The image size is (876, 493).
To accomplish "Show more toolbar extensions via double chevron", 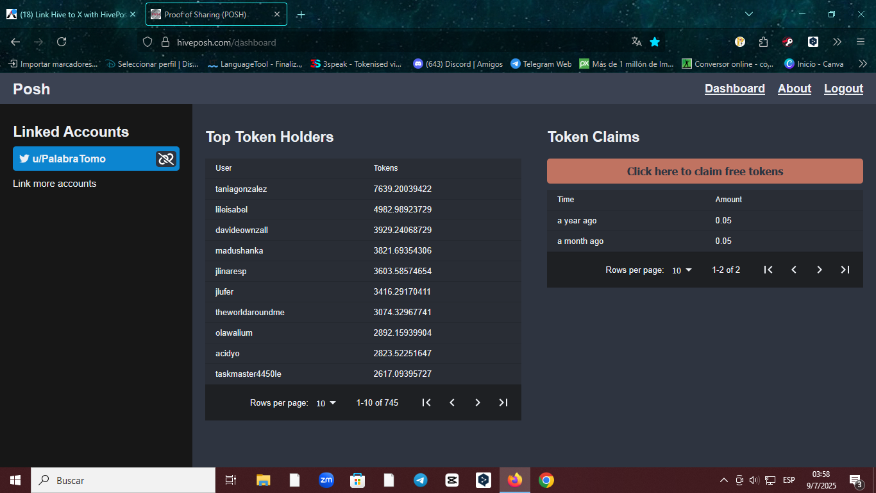I will pyautogui.click(x=837, y=42).
